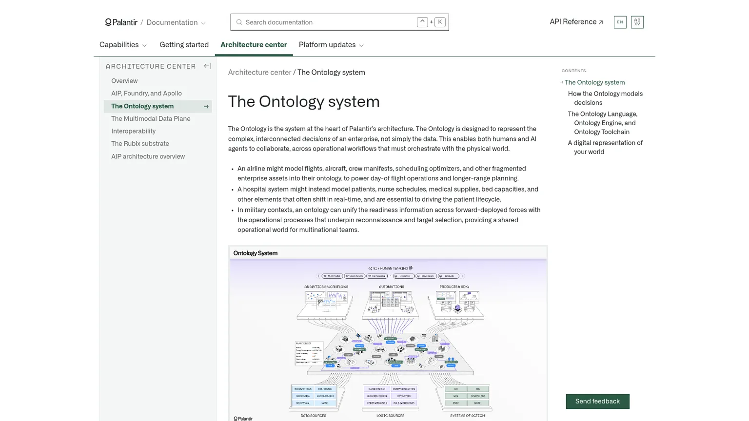Select the Architecture center tab
The image size is (749, 421).
tap(254, 45)
